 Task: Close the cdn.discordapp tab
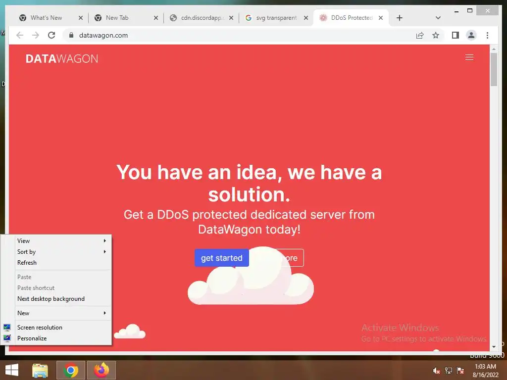[231, 18]
